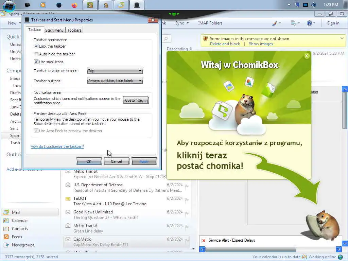Switch to the Toolbars tab
Viewport: 348px width, 261px height.
click(x=74, y=30)
